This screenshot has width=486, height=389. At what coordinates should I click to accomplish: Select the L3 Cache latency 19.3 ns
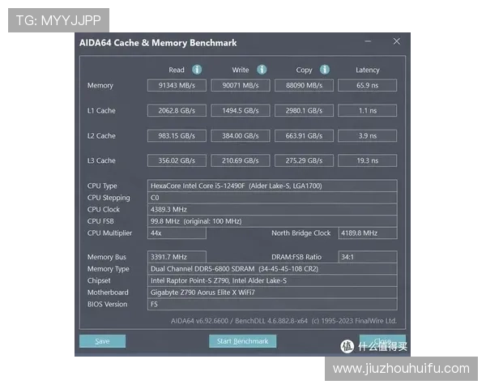pyautogui.click(x=367, y=160)
